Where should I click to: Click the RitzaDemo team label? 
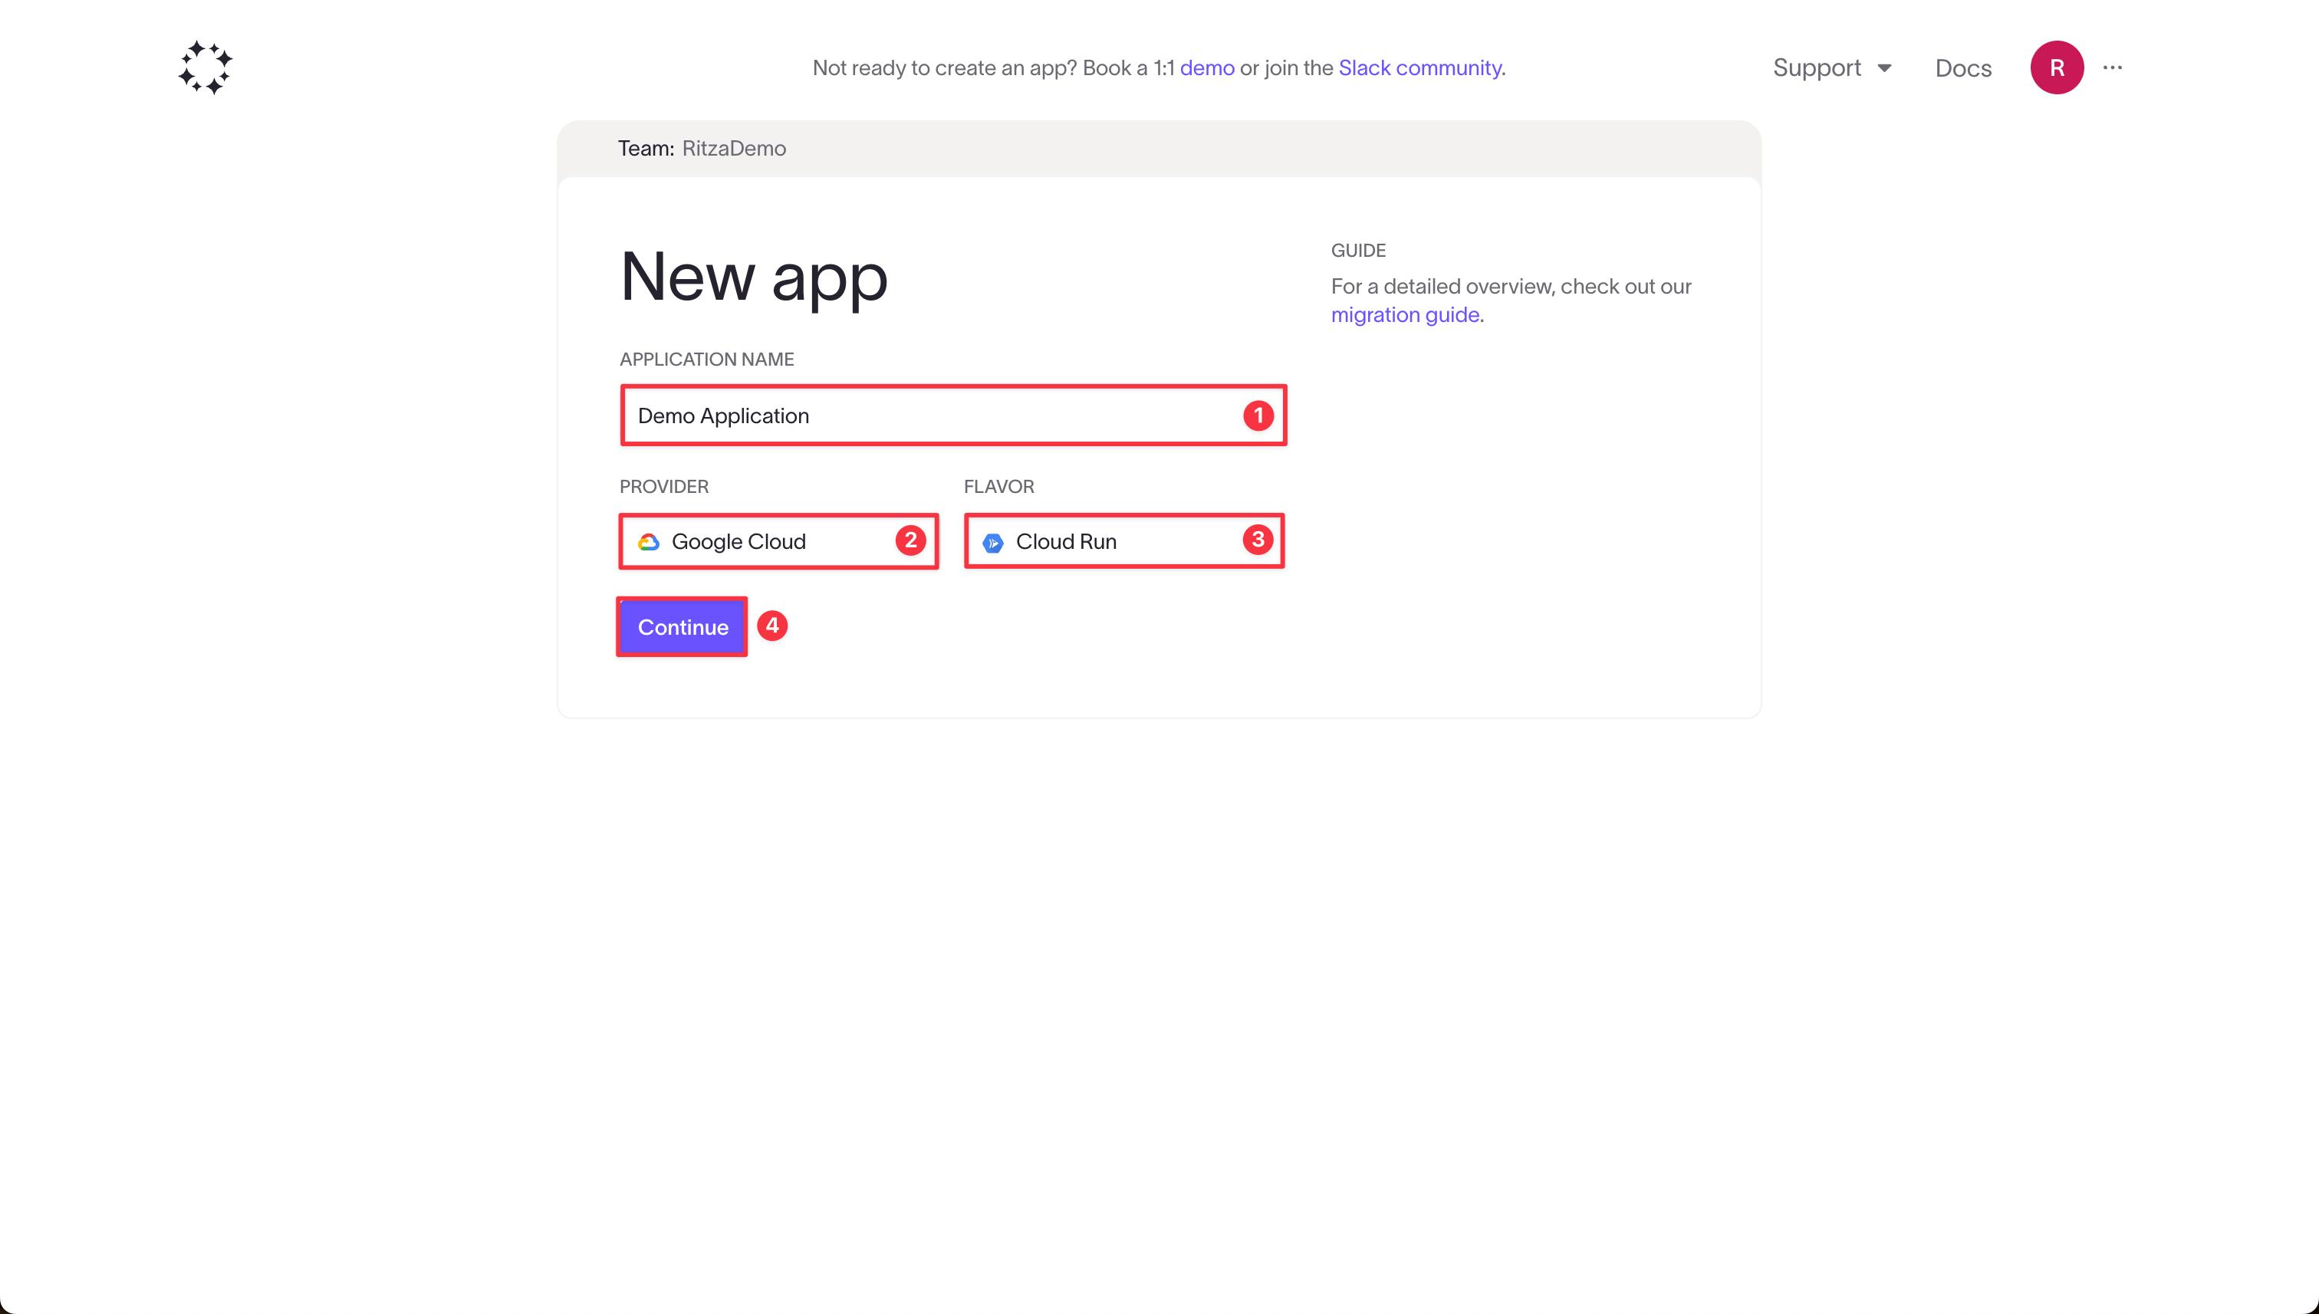pyautogui.click(x=732, y=146)
